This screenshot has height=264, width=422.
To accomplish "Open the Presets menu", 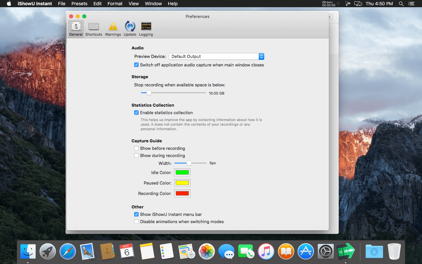I will pos(79,4).
